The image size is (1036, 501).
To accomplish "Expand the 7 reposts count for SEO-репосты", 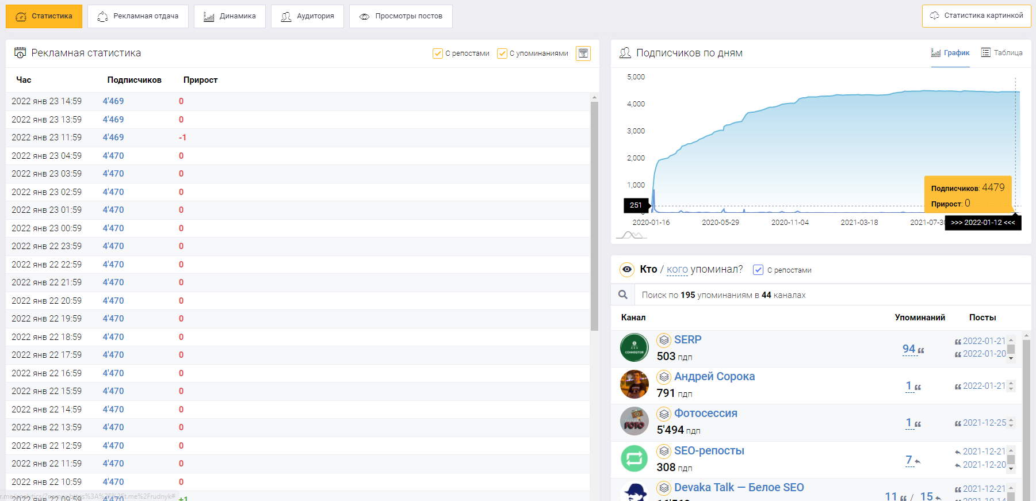I will (x=909, y=460).
